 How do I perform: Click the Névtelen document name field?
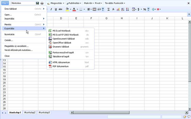[x=23, y=3]
